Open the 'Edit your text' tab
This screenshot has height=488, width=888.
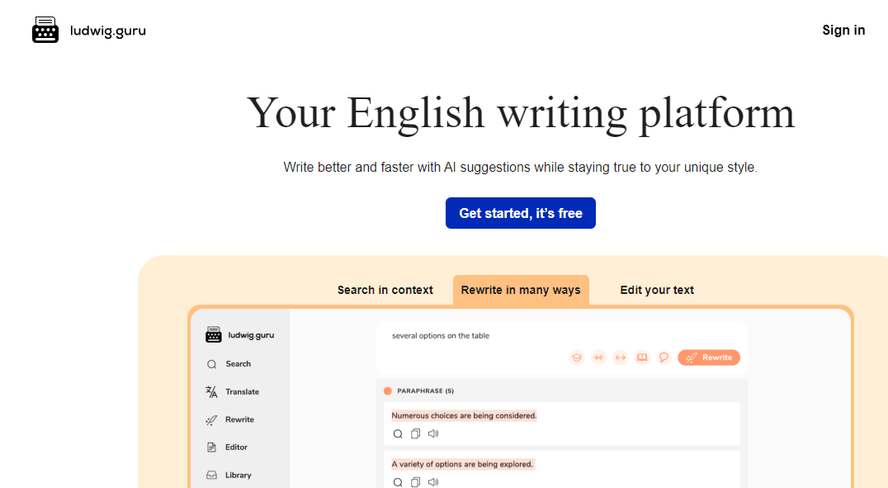click(x=657, y=290)
